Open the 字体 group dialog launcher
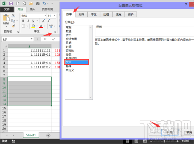The height and width of the screenshot is (144, 194). click(55, 32)
